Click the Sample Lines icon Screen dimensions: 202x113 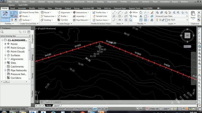point(94,16)
